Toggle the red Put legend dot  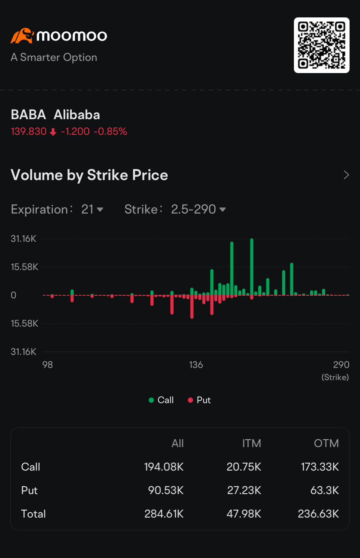click(x=190, y=400)
